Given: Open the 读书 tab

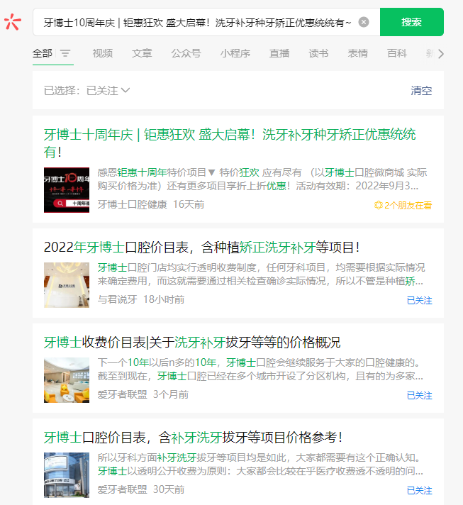Looking at the screenshot, I should [318, 53].
